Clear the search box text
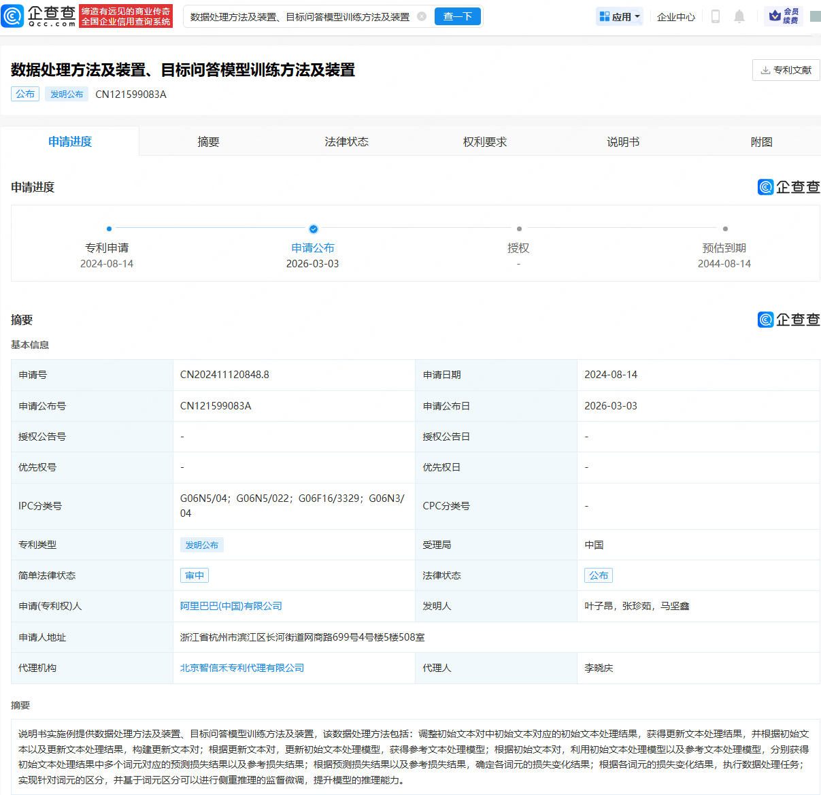 pyautogui.click(x=422, y=16)
